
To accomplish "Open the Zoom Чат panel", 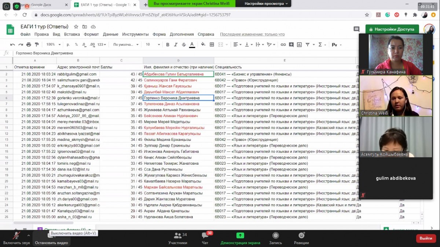I will click(x=205, y=238).
